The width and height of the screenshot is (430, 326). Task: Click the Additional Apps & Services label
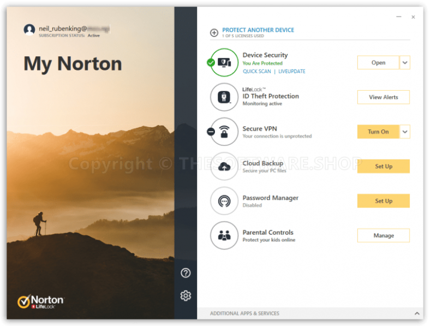point(244,313)
